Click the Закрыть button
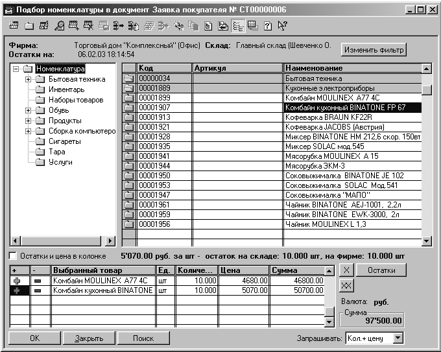 pos(89,338)
